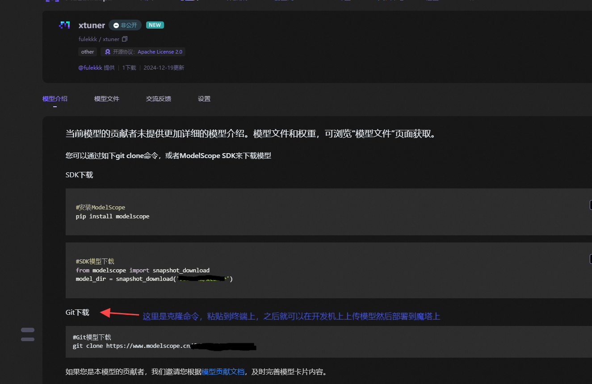
Task: Click the snapshot_download code line
Action: click(x=155, y=279)
